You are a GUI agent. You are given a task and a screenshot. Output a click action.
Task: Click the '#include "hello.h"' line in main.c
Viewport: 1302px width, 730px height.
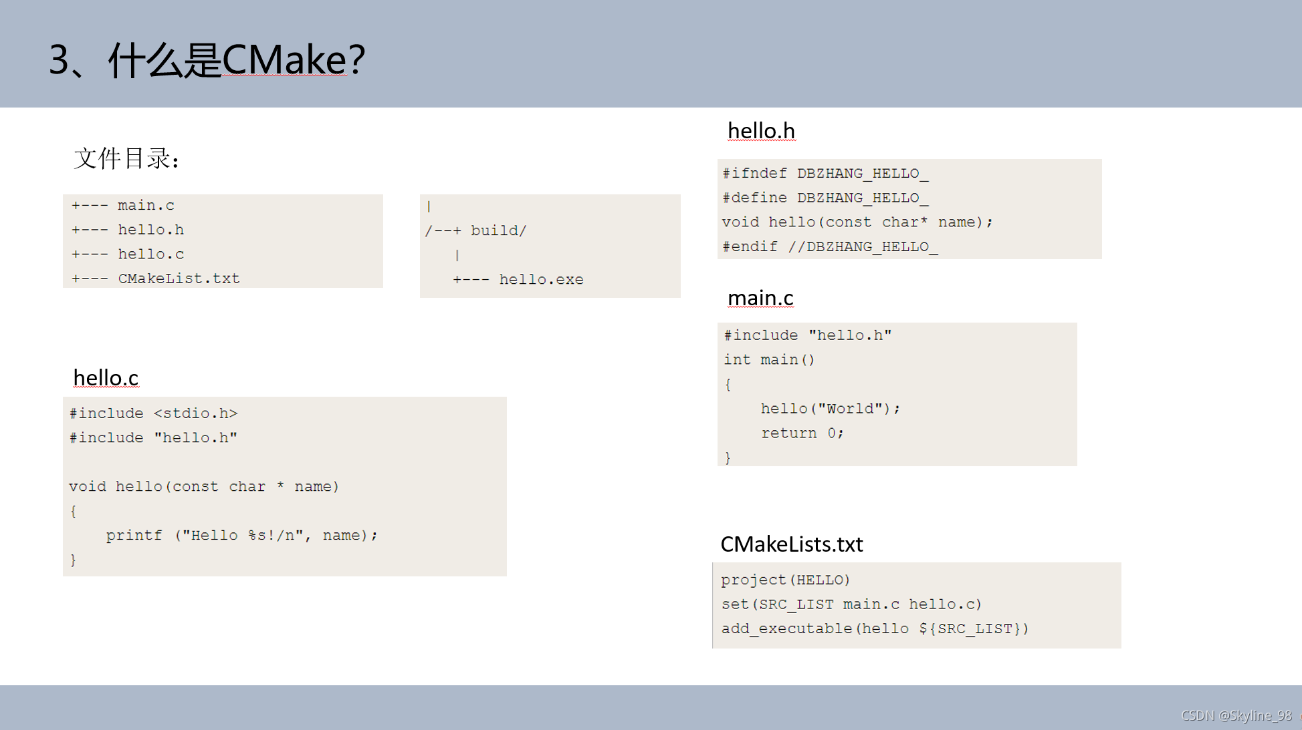[808, 335]
